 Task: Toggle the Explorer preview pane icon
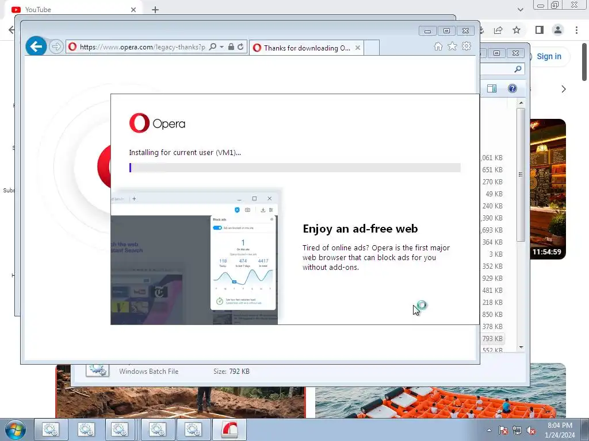[x=492, y=88]
